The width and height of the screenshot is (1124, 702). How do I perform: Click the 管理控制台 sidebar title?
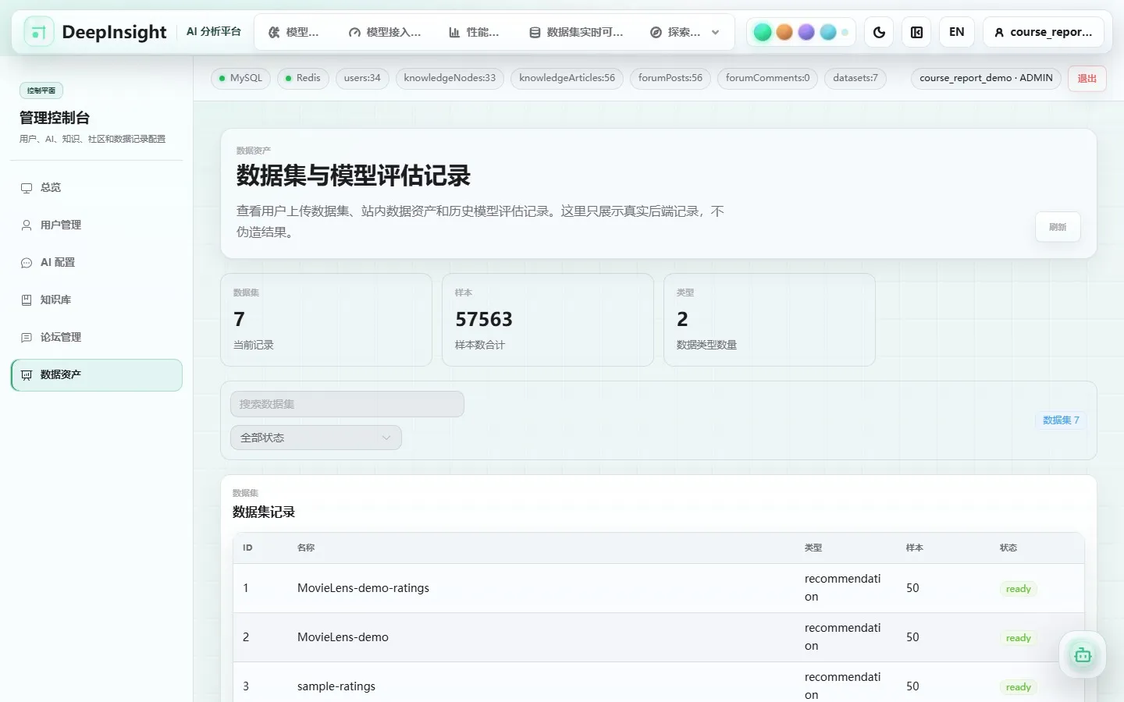[x=55, y=118]
